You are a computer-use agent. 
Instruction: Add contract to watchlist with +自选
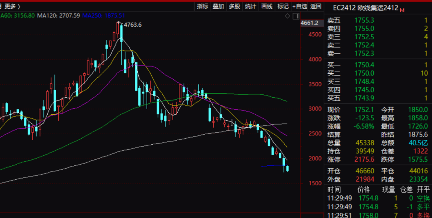coord(300,6)
